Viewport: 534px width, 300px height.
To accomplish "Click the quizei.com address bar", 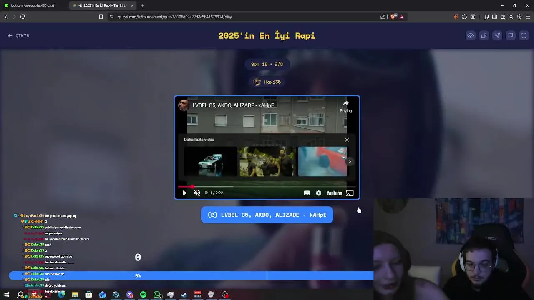I will pyautogui.click(x=246, y=17).
